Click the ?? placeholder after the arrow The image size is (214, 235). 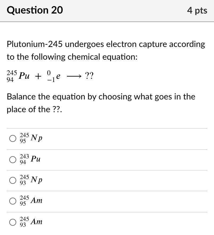tap(89, 76)
